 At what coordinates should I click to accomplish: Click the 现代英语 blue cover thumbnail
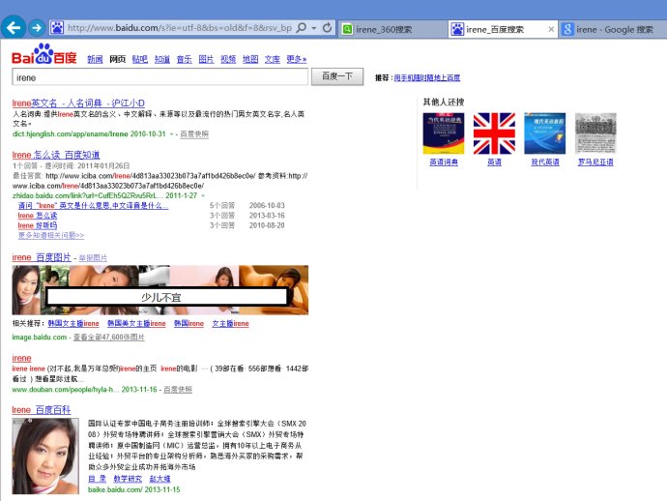[545, 133]
